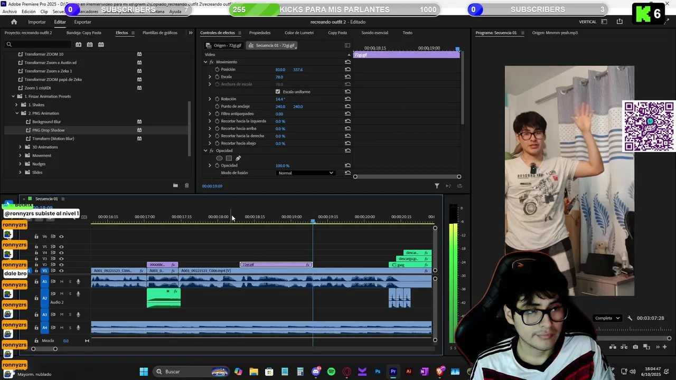Switch to the Propiedades tab
The width and height of the screenshot is (676, 380).
[259, 33]
